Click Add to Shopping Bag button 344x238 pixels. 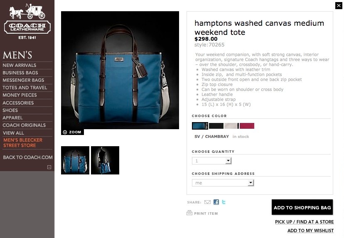point(302,207)
